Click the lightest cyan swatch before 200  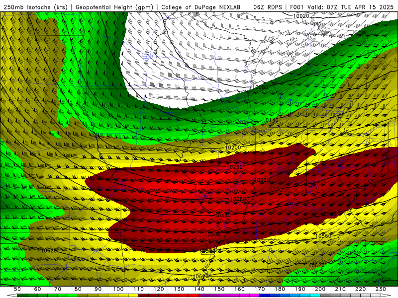click(x=315, y=296)
